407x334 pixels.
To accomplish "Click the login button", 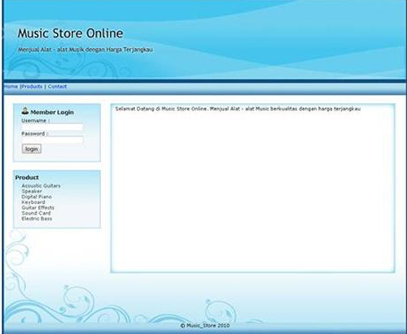I will [x=32, y=149].
